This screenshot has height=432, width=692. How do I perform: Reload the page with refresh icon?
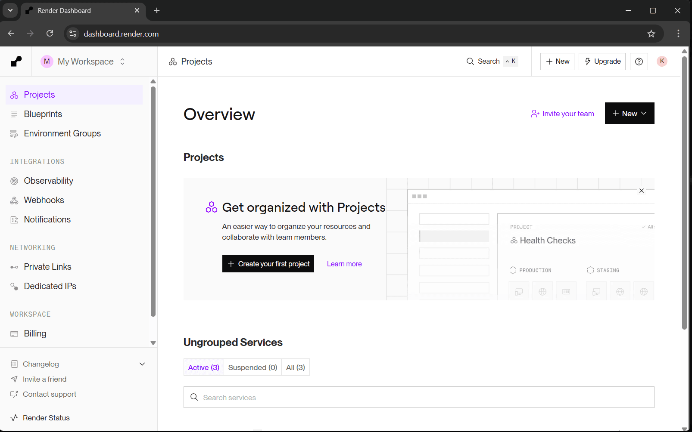pos(50,34)
